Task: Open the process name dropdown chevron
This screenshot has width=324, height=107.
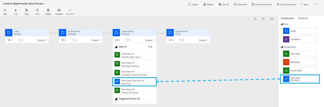Action: 45,4
